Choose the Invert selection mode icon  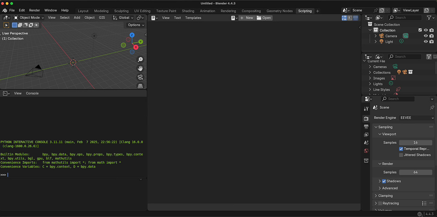coord(31,25)
